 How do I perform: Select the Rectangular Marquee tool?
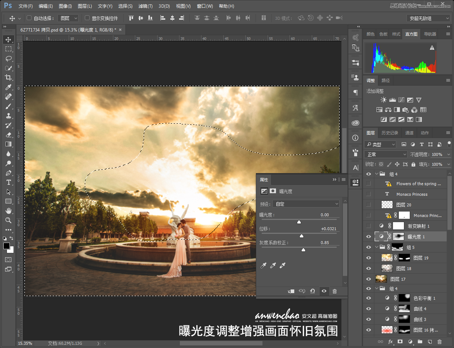8,49
